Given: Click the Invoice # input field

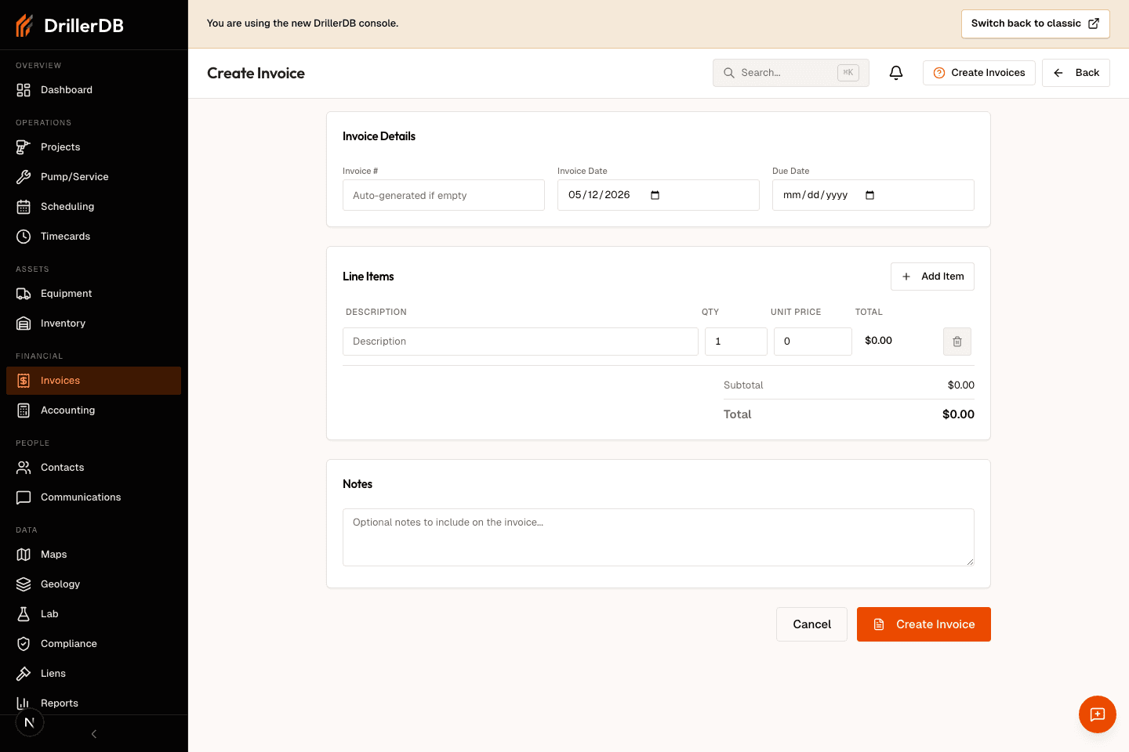Looking at the screenshot, I should click(444, 195).
